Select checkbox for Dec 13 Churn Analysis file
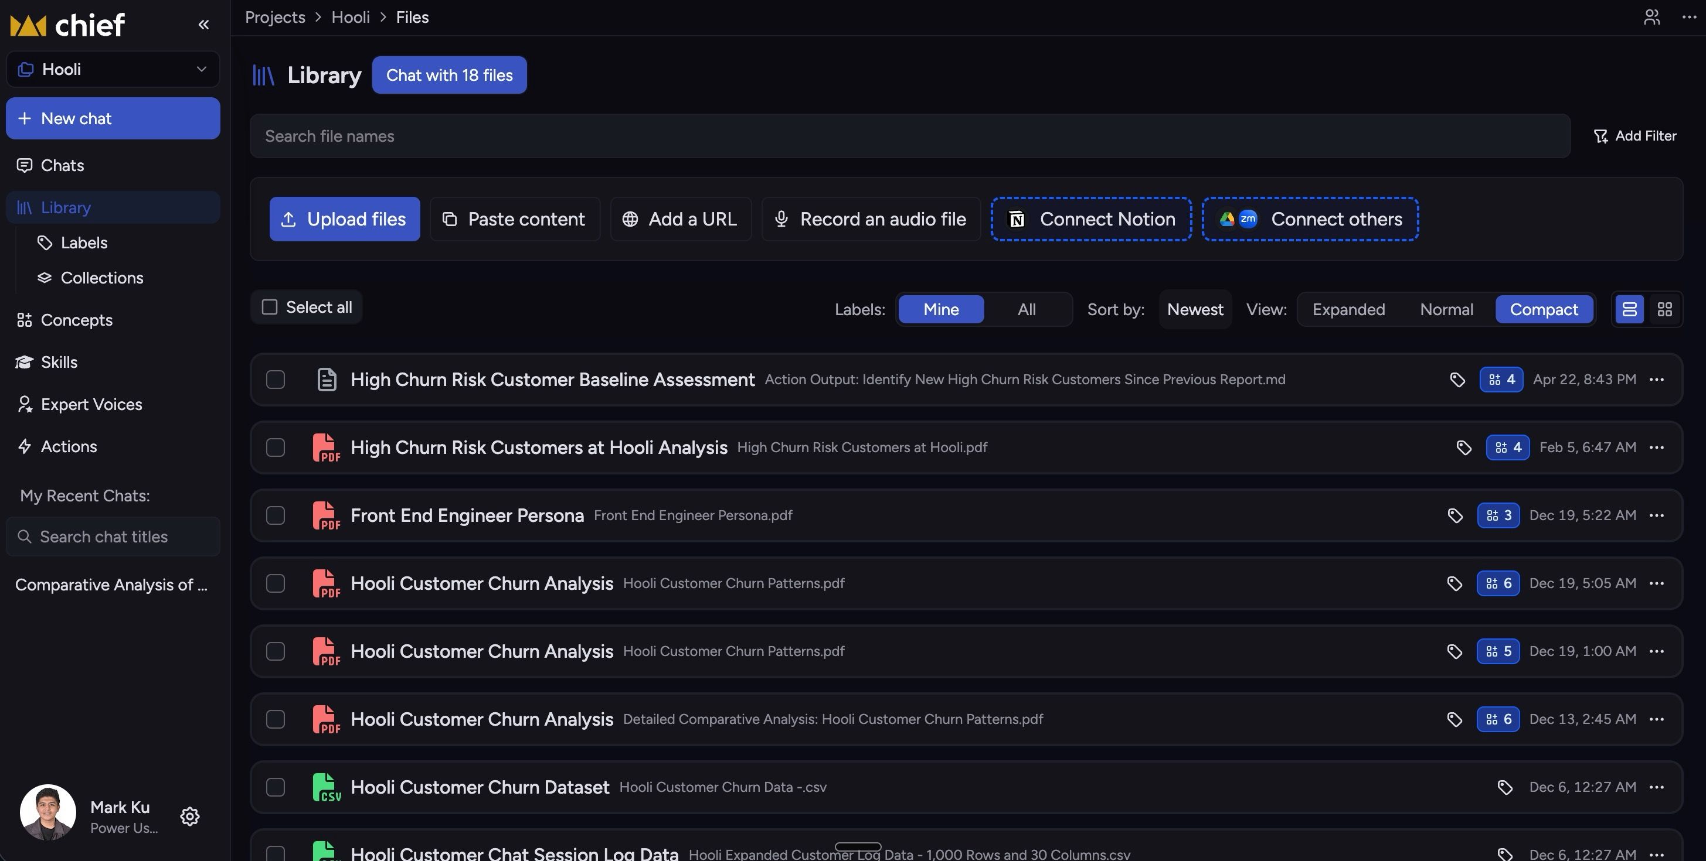This screenshot has height=861, width=1706. coord(276,719)
